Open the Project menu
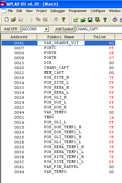The height and width of the screenshot is (183, 122). [41, 11]
